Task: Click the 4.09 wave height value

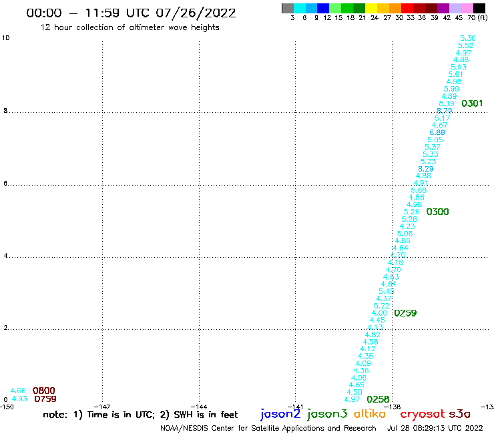Action: click(363, 363)
